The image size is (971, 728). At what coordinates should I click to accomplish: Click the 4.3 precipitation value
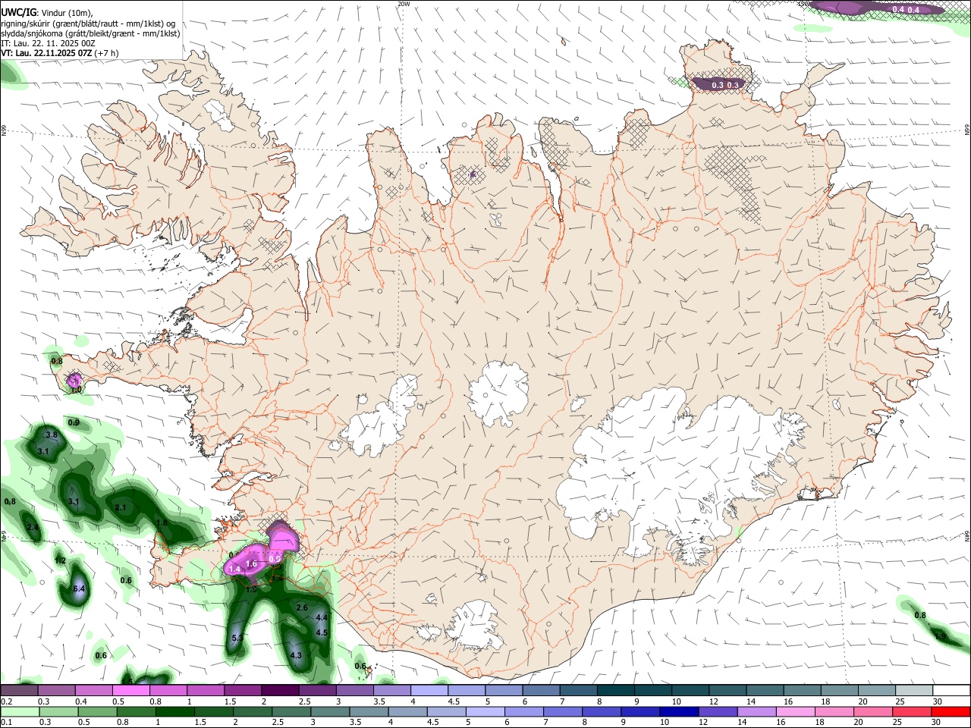[x=296, y=656]
